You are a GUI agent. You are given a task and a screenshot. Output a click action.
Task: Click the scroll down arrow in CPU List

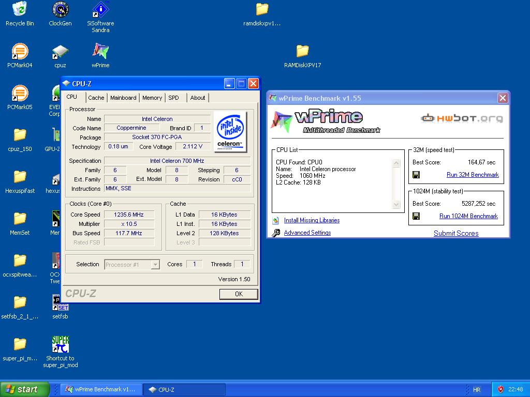396,204
